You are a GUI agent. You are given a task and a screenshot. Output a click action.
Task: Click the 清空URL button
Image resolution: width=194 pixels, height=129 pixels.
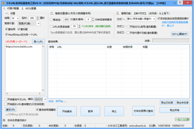point(11,110)
